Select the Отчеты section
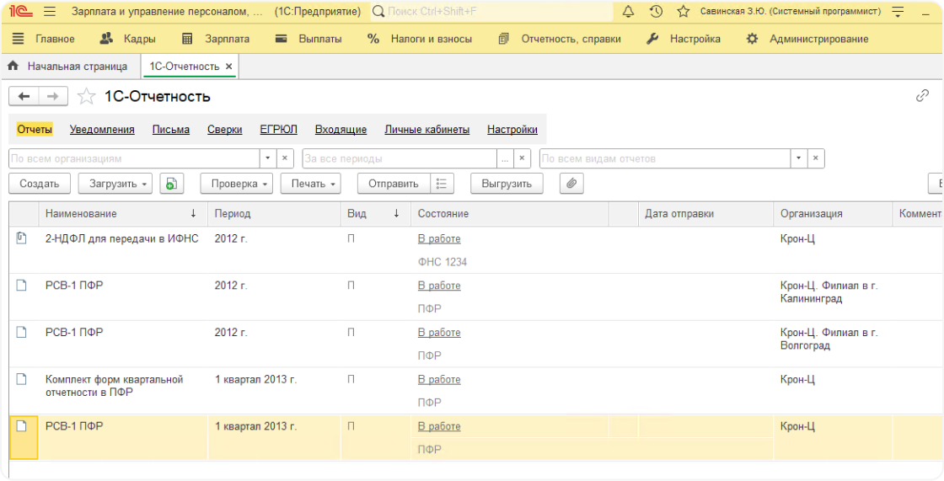Viewport: 944px width, 481px height. click(35, 130)
